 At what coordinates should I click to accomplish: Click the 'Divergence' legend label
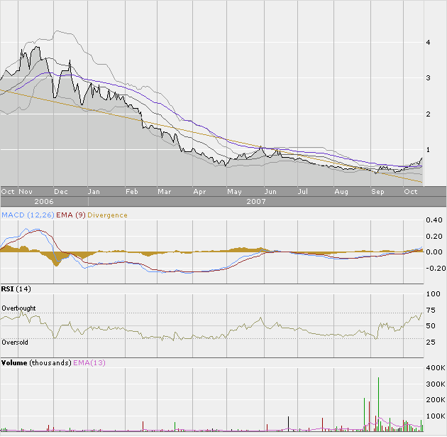(x=107, y=215)
